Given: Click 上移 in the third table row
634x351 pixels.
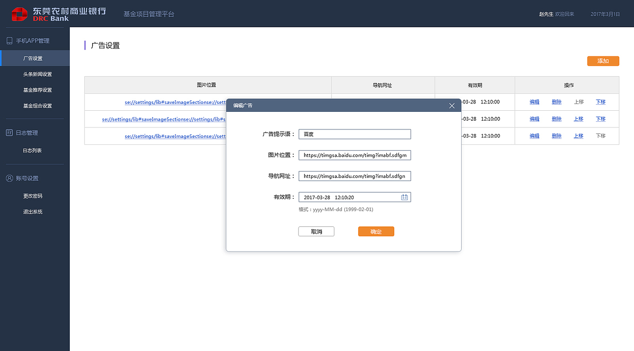Looking at the screenshot, I should (579, 135).
